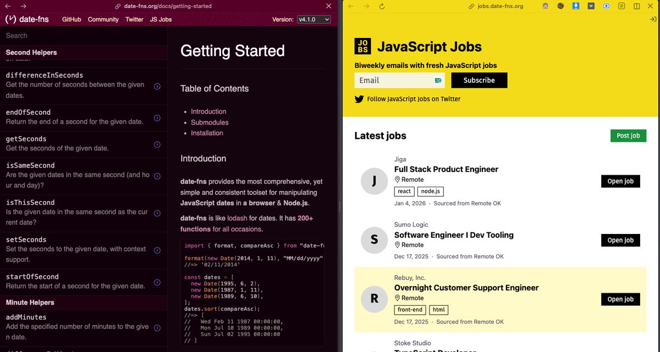This screenshot has height=352, width=660.
Task: Click the Email input field
Action: pyautogui.click(x=399, y=80)
